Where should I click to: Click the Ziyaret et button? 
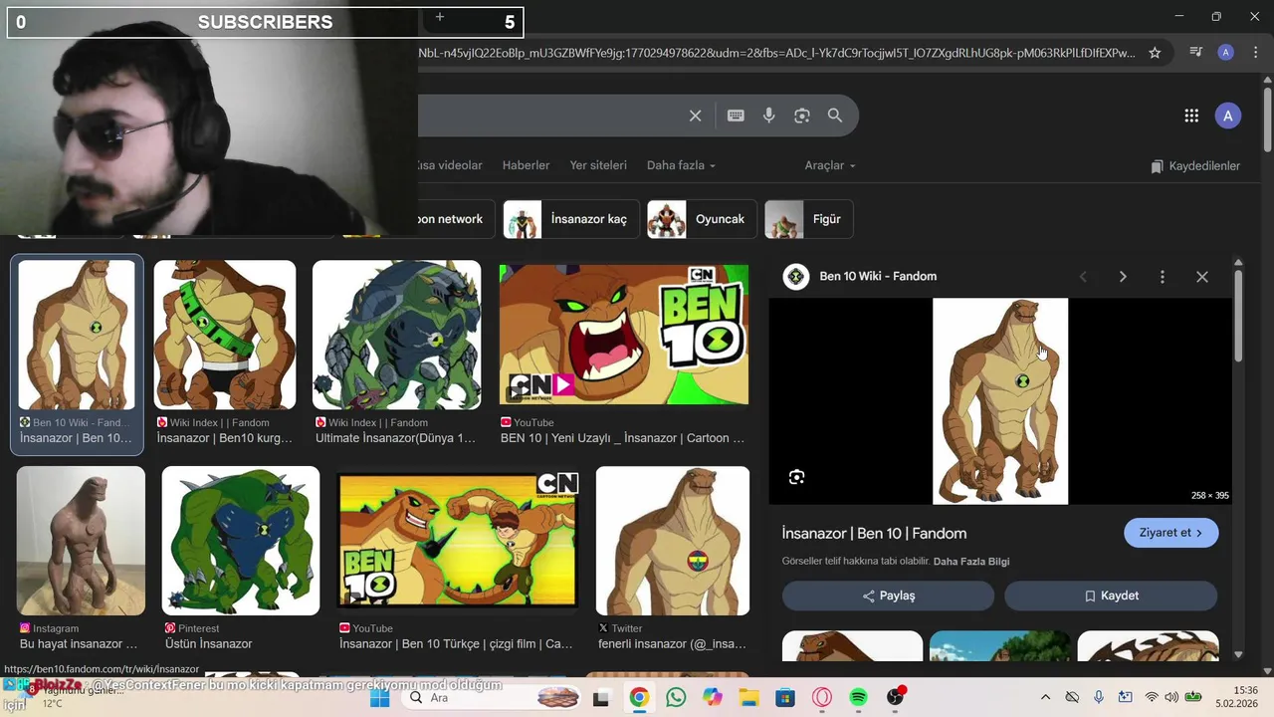(1170, 533)
